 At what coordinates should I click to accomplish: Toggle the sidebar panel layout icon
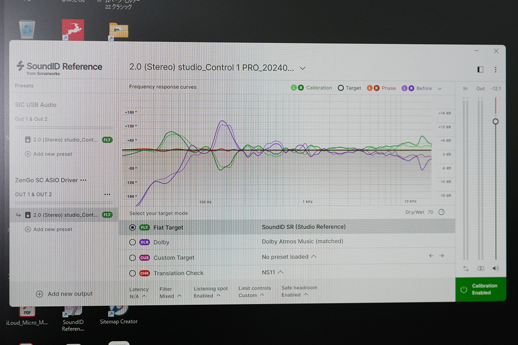pyautogui.click(x=480, y=69)
